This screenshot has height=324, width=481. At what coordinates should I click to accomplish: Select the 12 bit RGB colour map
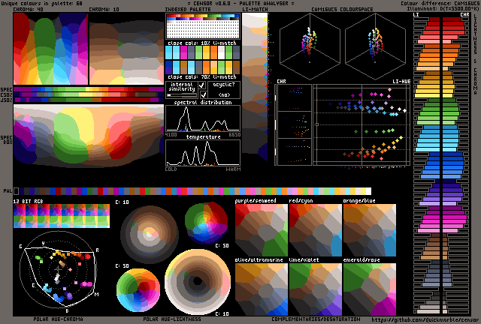coord(61,217)
